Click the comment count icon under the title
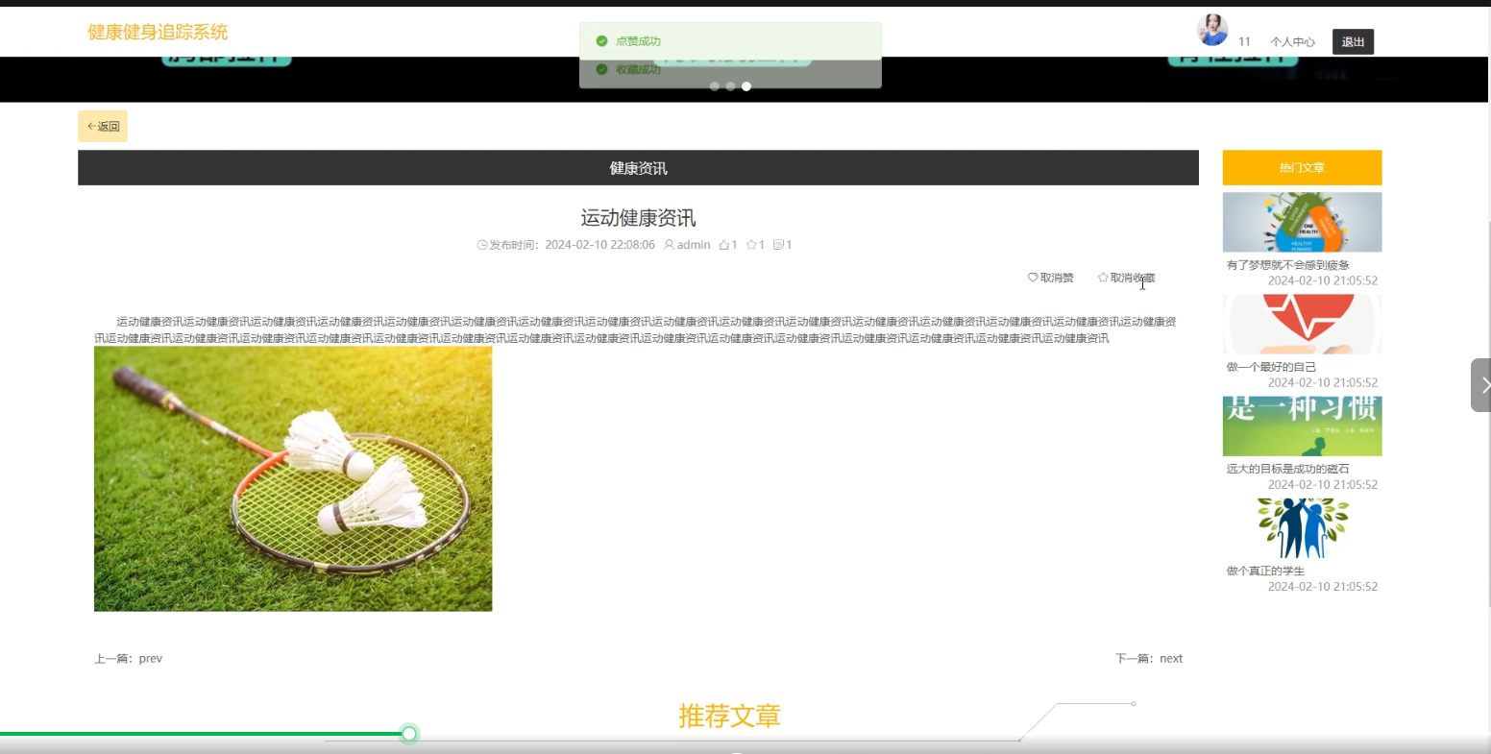 778,244
